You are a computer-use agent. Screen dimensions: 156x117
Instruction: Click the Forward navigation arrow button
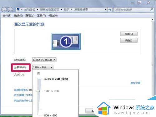point(10,10)
